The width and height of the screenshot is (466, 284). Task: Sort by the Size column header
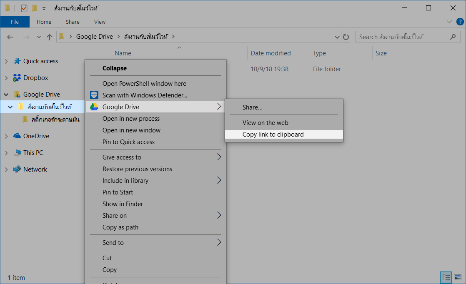coord(381,53)
